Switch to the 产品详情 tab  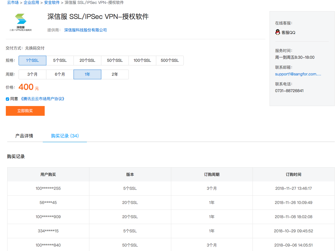(24, 136)
